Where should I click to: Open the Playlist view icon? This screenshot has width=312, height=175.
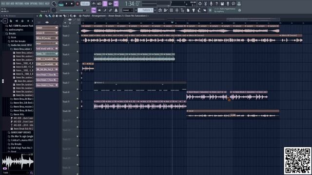[160, 10]
